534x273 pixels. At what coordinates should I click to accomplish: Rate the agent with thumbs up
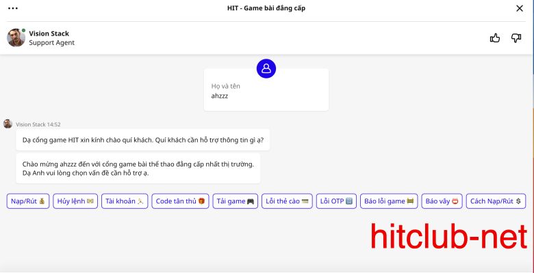point(495,38)
